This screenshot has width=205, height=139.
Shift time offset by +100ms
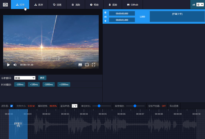pyautogui.click(x=34, y=84)
